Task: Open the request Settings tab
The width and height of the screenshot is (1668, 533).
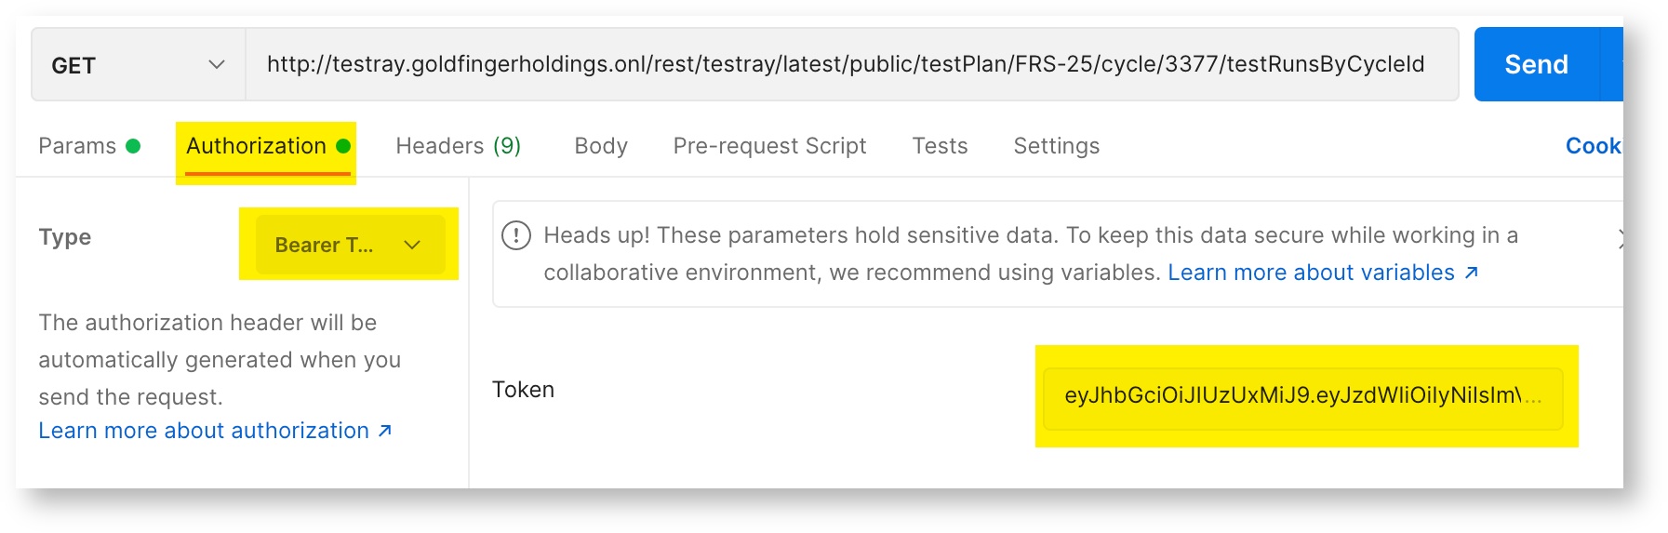Action: pos(1056,146)
